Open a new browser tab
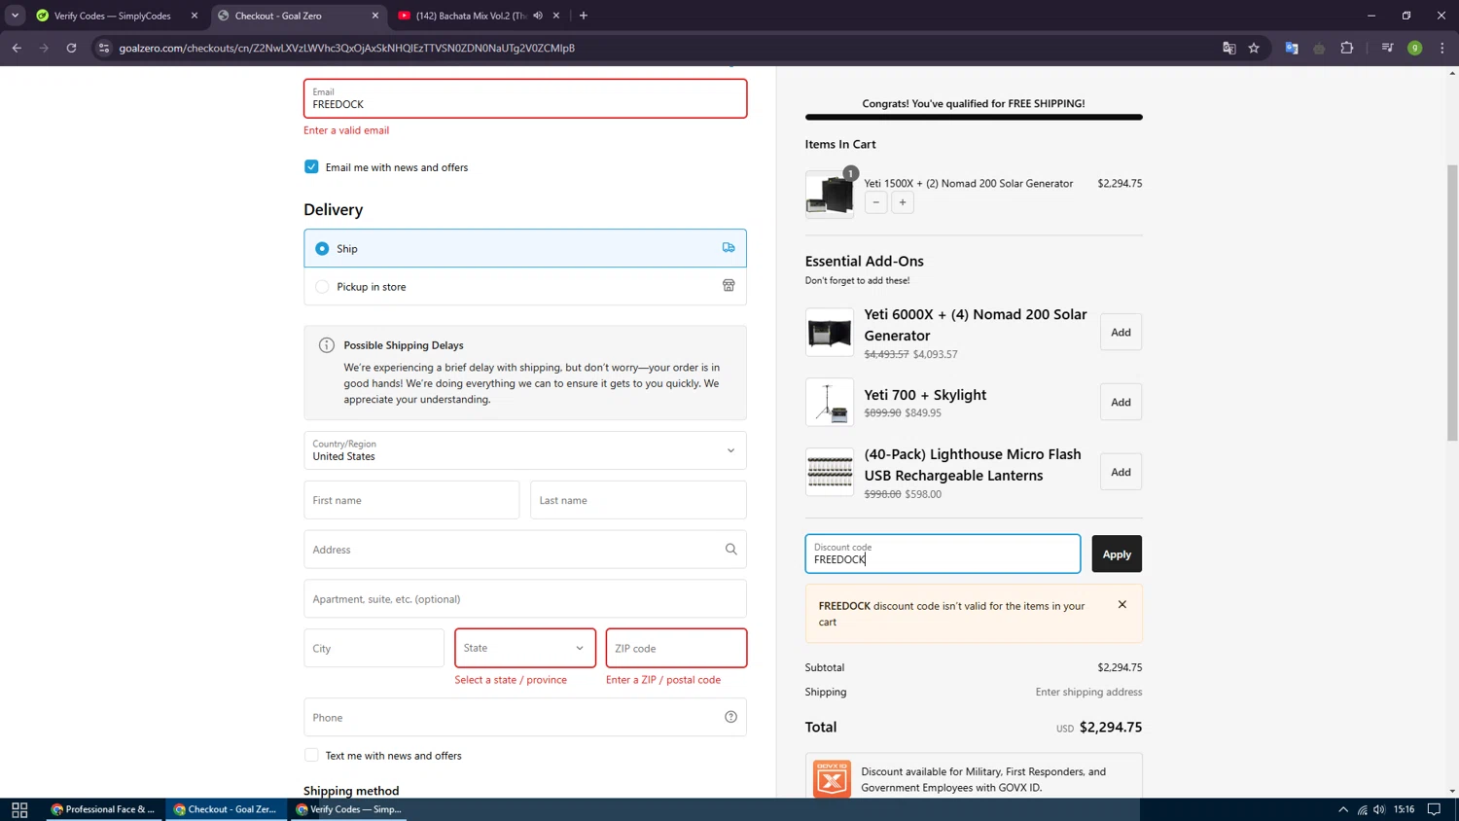This screenshot has width=1459, height=821. click(584, 16)
